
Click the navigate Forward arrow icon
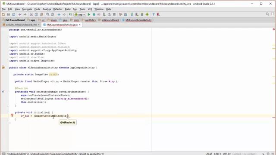[64, 15]
